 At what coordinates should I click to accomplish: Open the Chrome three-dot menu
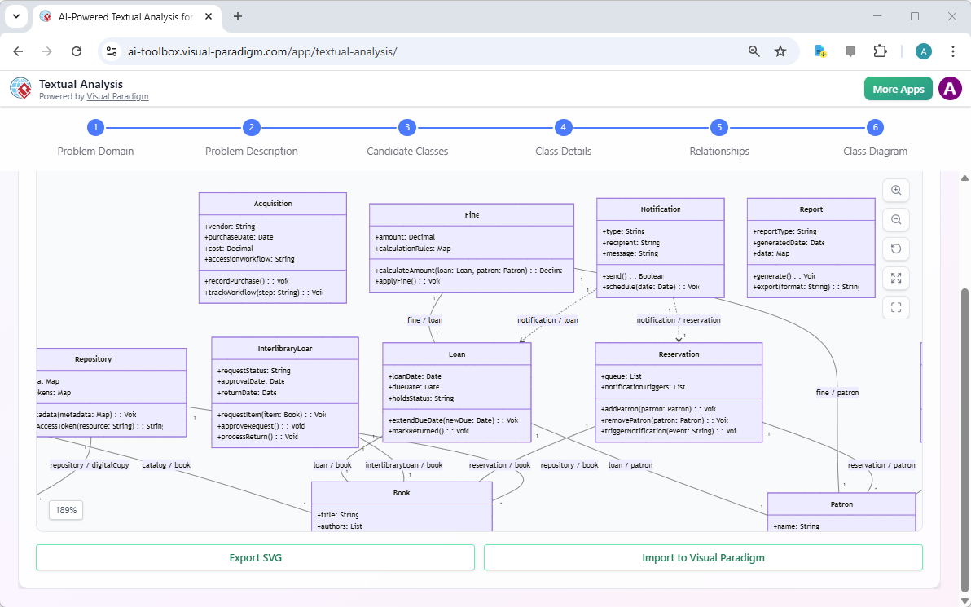953,51
